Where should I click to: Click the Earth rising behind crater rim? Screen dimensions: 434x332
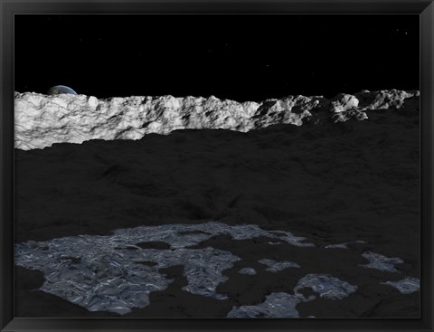[62, 90]
